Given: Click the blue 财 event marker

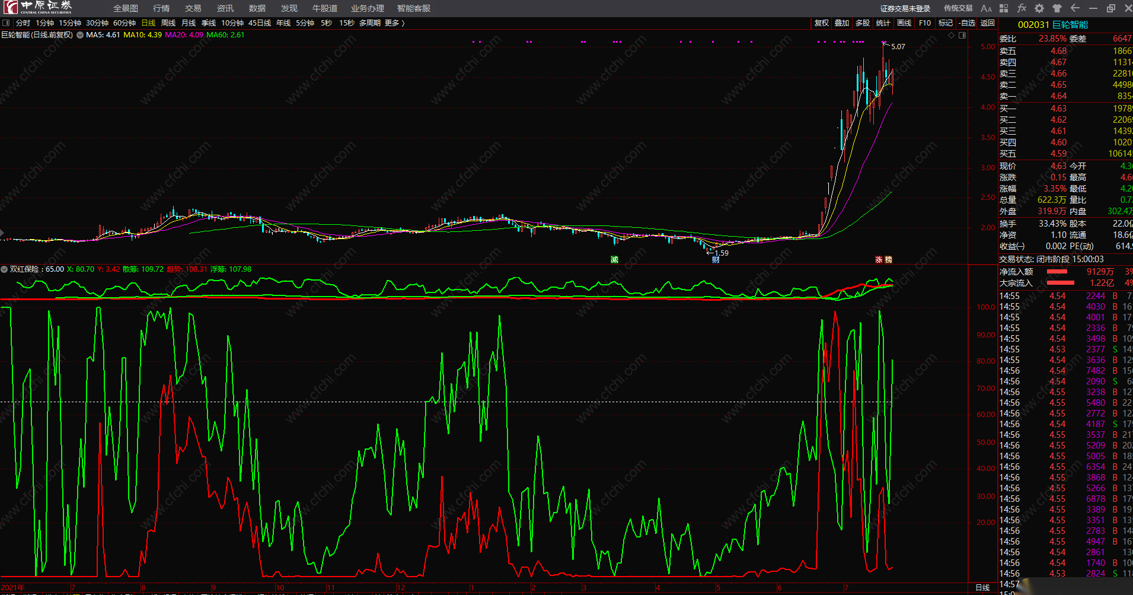Looking at the screenshot, I should tap(716, 260).
